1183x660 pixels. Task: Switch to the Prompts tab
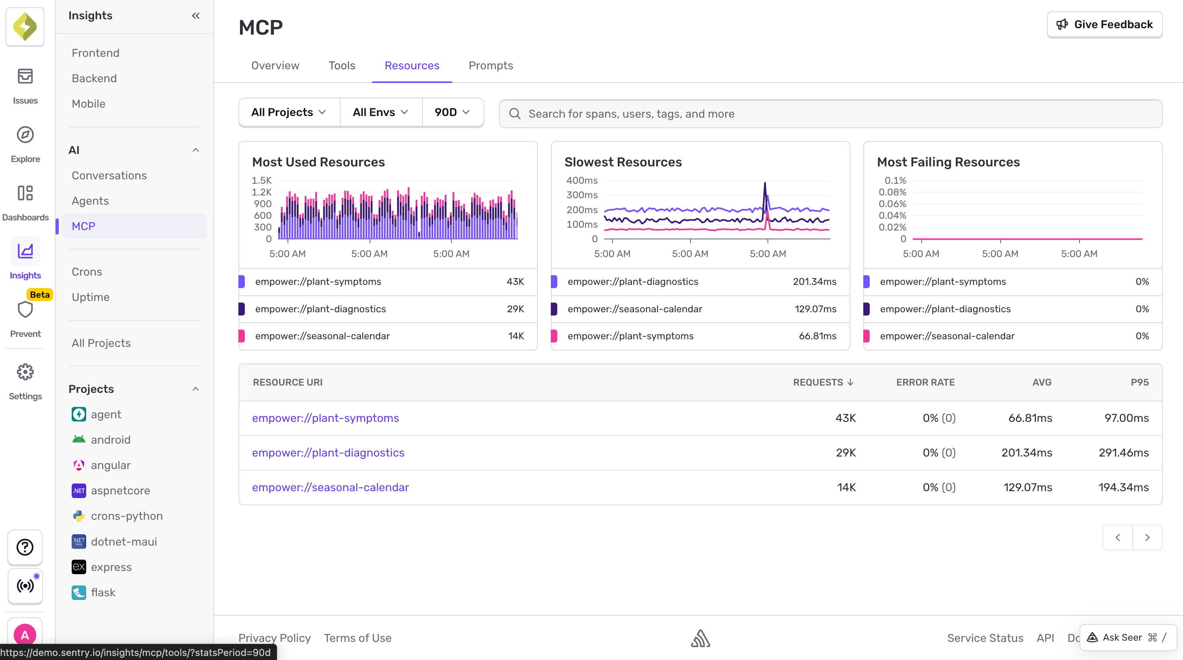[x=490, y=65]
